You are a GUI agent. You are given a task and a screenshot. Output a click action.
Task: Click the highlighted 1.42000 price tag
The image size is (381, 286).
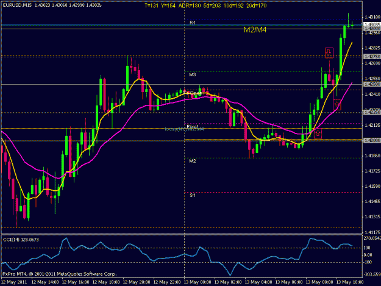coord(372,140)
